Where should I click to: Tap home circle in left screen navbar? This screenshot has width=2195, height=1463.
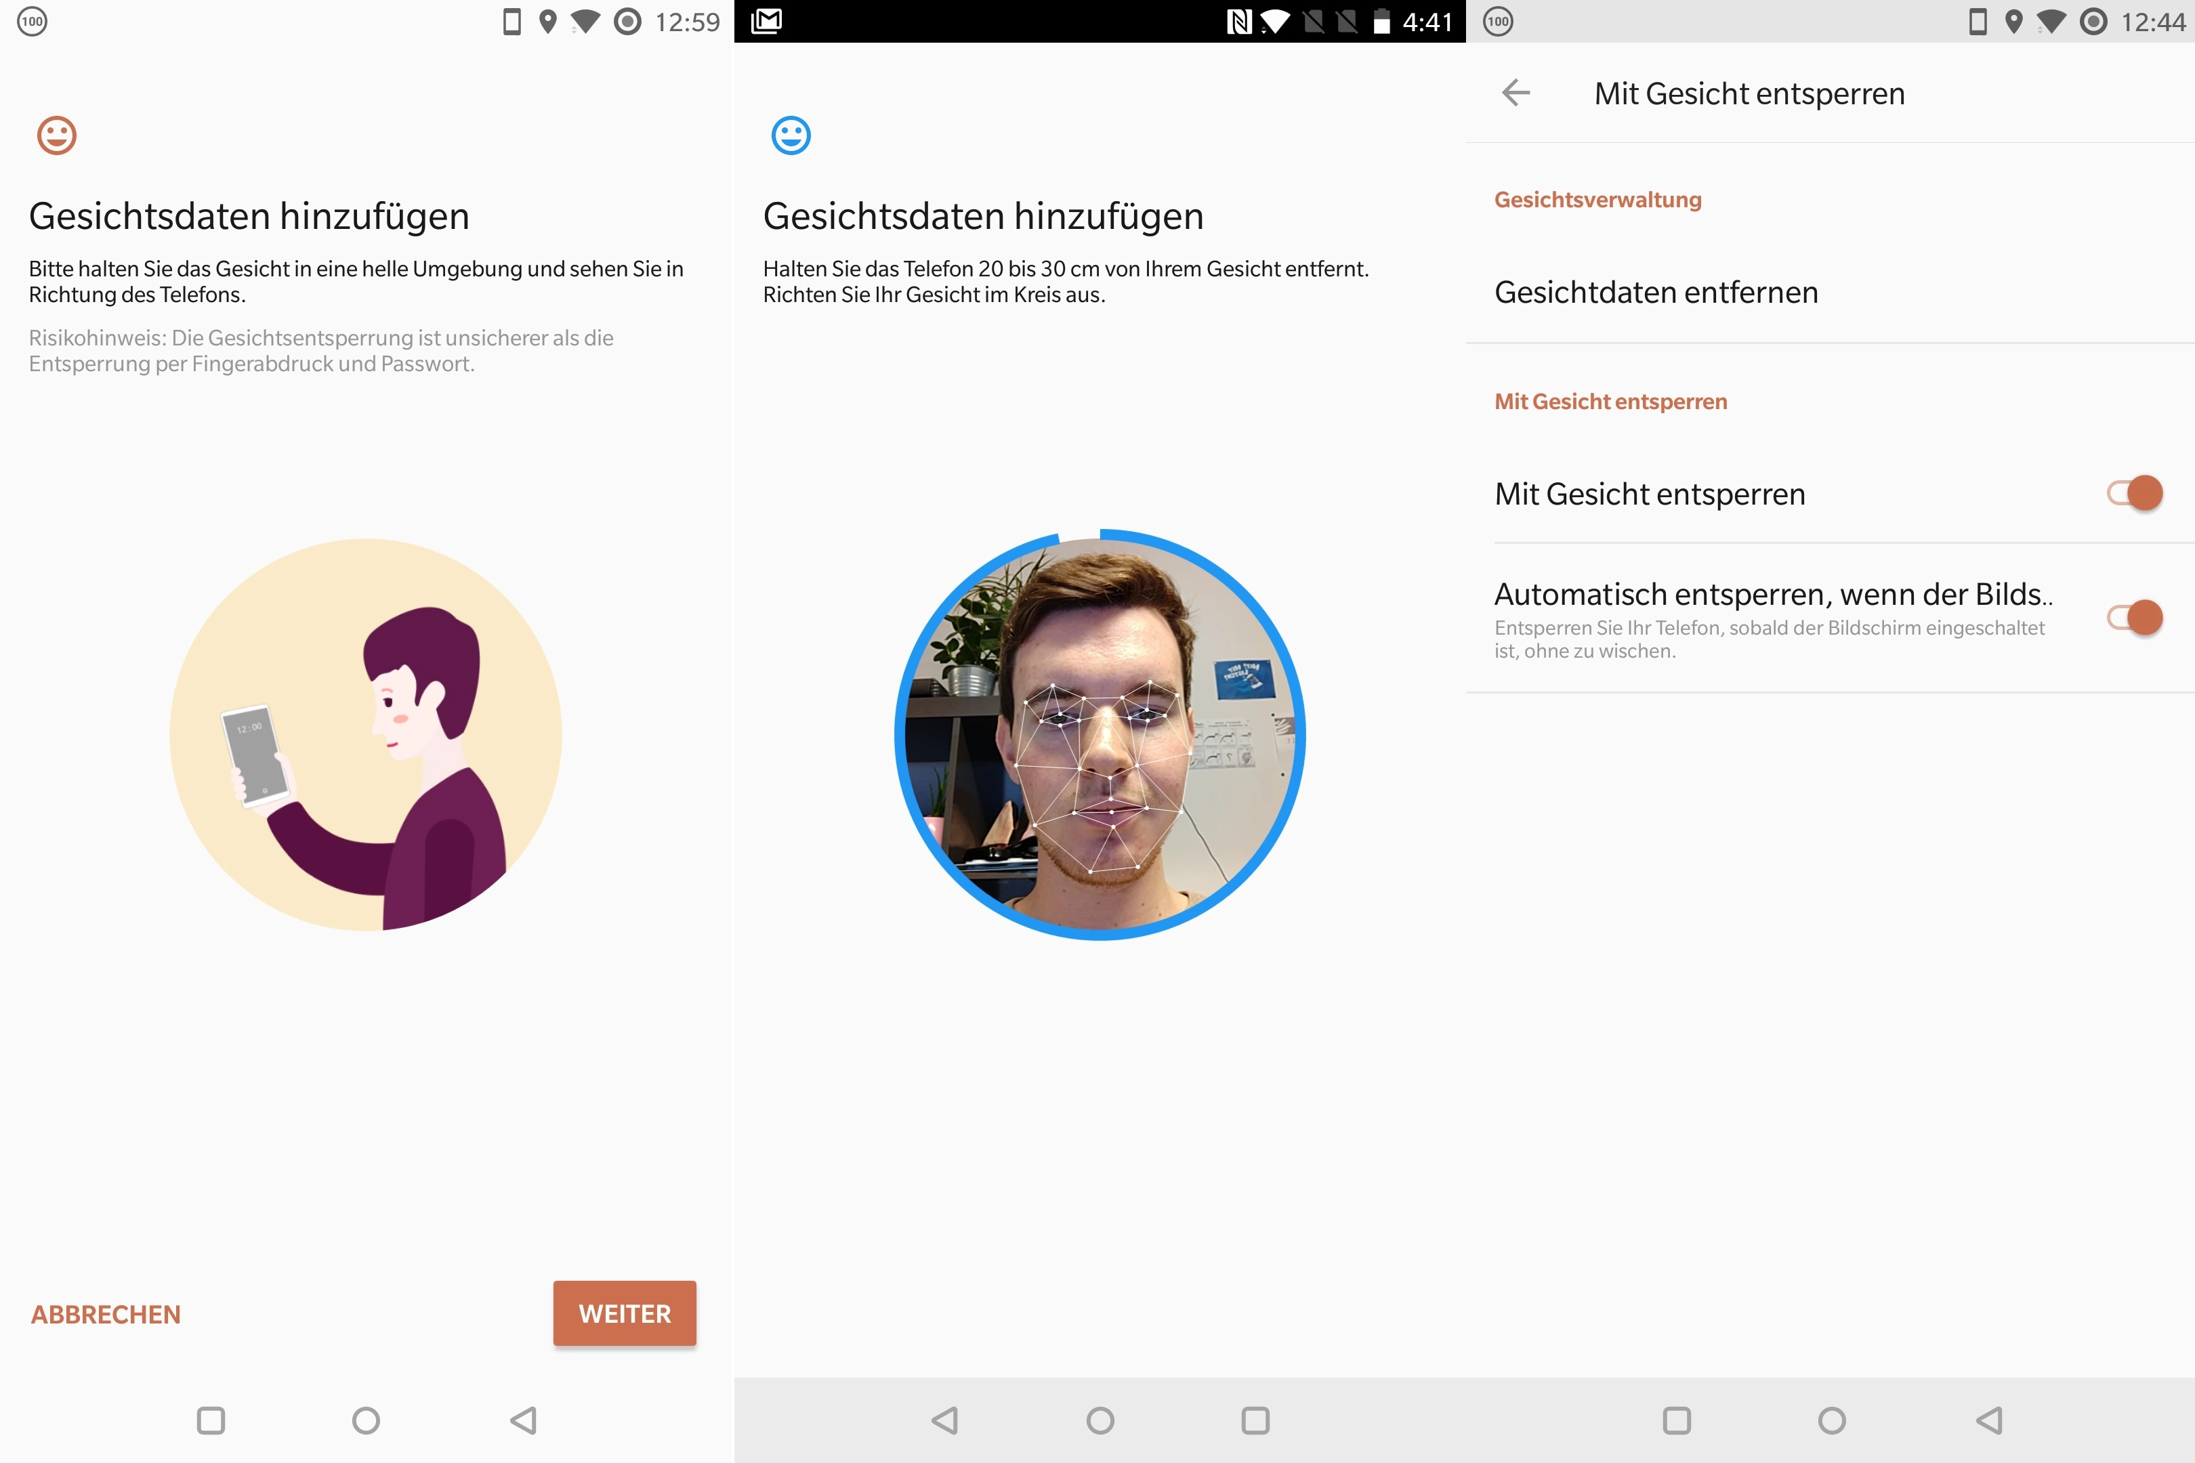tap(366, 1420)
